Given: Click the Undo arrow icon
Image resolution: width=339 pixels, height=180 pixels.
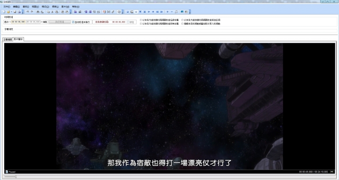Looking at the screenshot, I should click(x=28, y=12).
